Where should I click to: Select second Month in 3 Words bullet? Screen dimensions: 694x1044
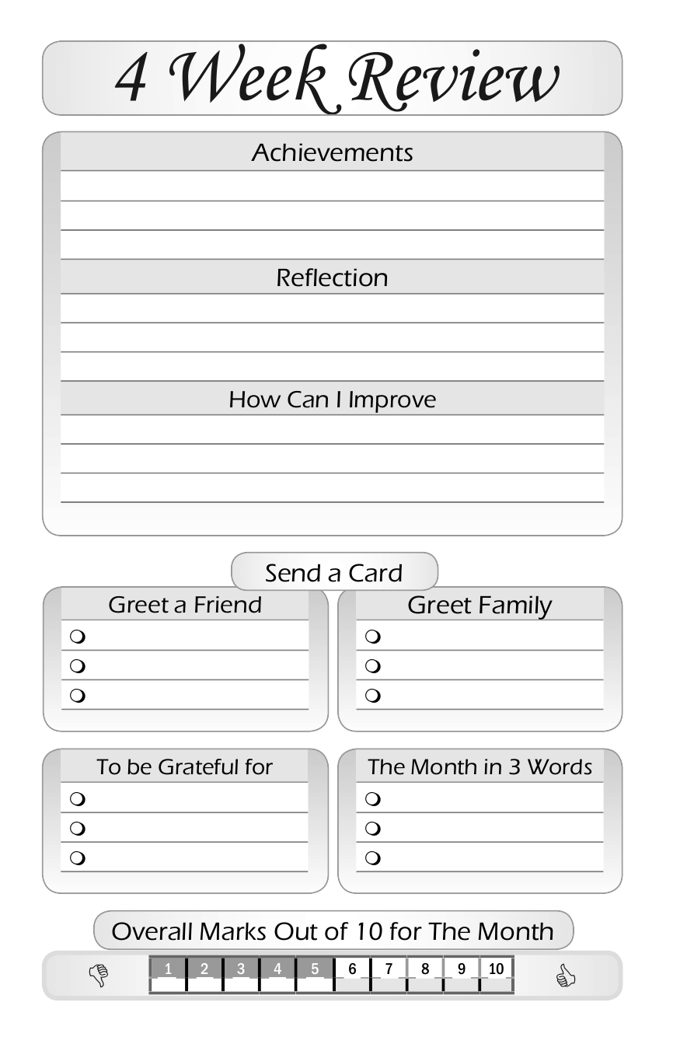(372, 829)
